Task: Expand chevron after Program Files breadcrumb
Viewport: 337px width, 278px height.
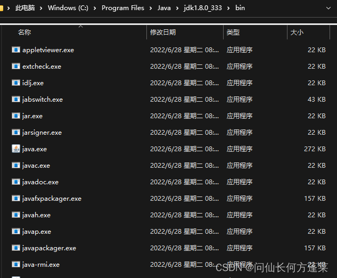Action: coord(151,8)
